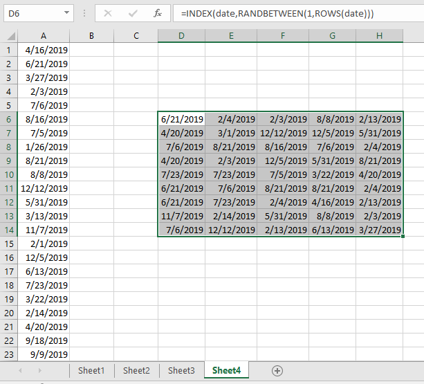Click cell A8 with 1/26/2019

(44, 147)
